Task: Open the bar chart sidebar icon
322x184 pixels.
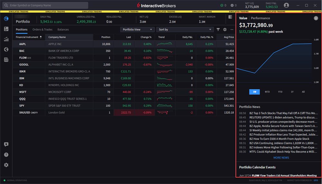Action: [6, 39]
